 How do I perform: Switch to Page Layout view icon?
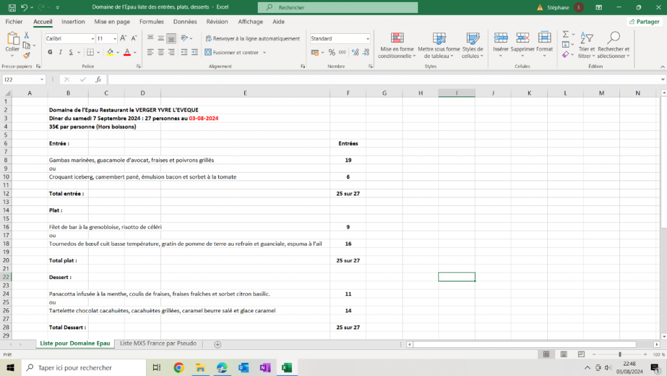tap(563, 354)
